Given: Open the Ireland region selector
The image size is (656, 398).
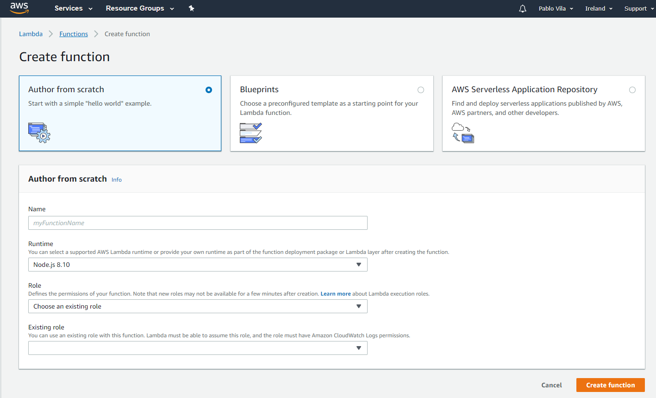Looking at the screenshot, I should 599,8.
